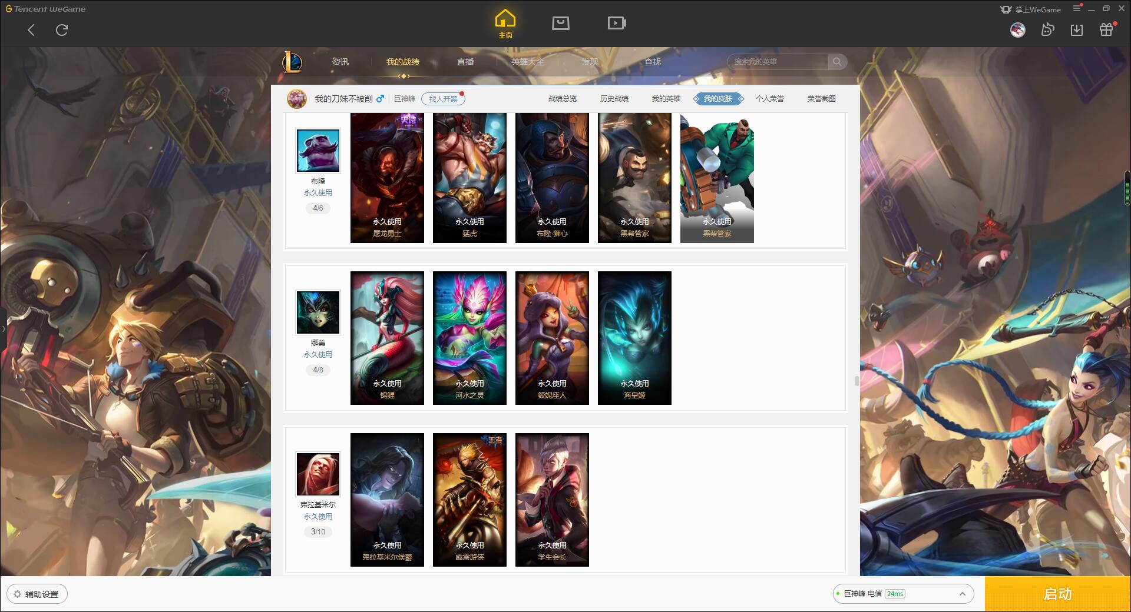Open the game library icon beside avatar

[x=1047, y=29]
